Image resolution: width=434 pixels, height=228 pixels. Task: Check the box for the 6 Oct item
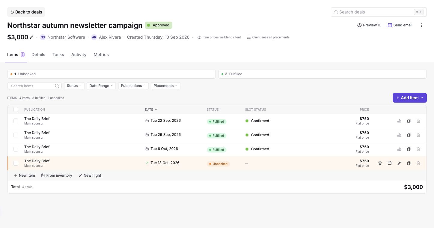tap(16, 149)
